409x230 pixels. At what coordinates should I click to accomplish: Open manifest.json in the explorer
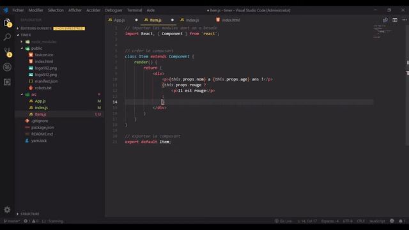46,81
